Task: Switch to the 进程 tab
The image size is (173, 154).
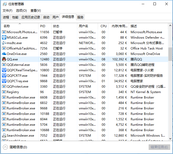Action: [x=6, y=17]
